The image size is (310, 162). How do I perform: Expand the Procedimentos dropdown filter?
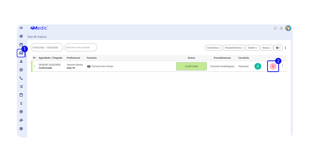pos(234,48)
